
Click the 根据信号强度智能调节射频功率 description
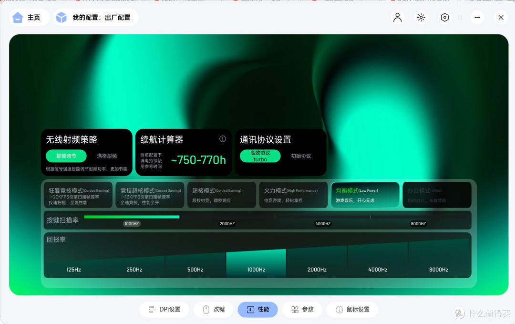click(x=87, y=169)
